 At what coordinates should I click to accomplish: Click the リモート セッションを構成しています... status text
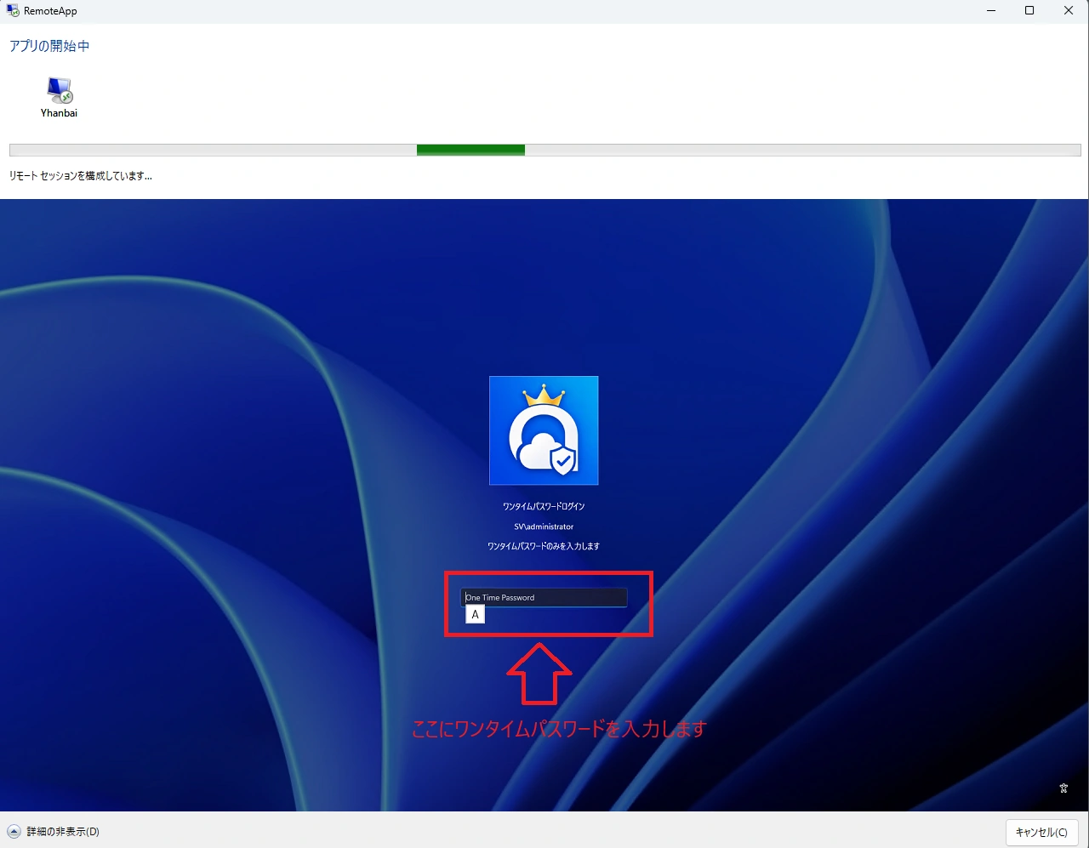coord(81,176)
